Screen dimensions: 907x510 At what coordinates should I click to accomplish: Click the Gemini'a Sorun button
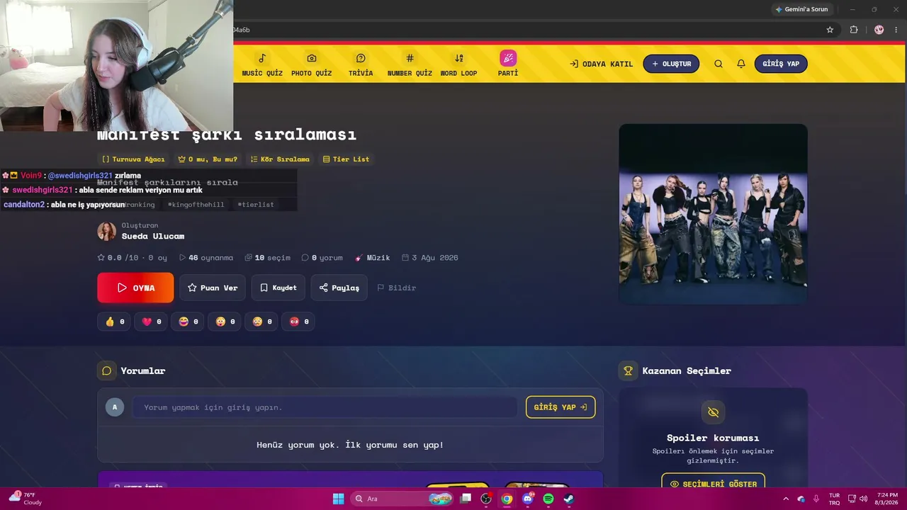click(801, 9)
